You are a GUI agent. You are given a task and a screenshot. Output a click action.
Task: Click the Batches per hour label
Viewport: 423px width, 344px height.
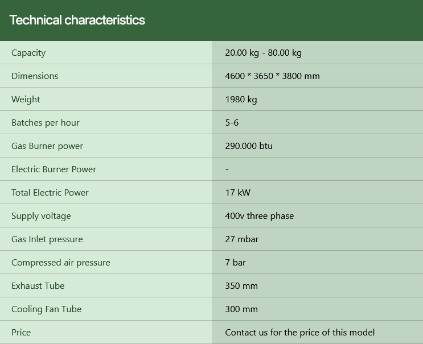(46, 123)
